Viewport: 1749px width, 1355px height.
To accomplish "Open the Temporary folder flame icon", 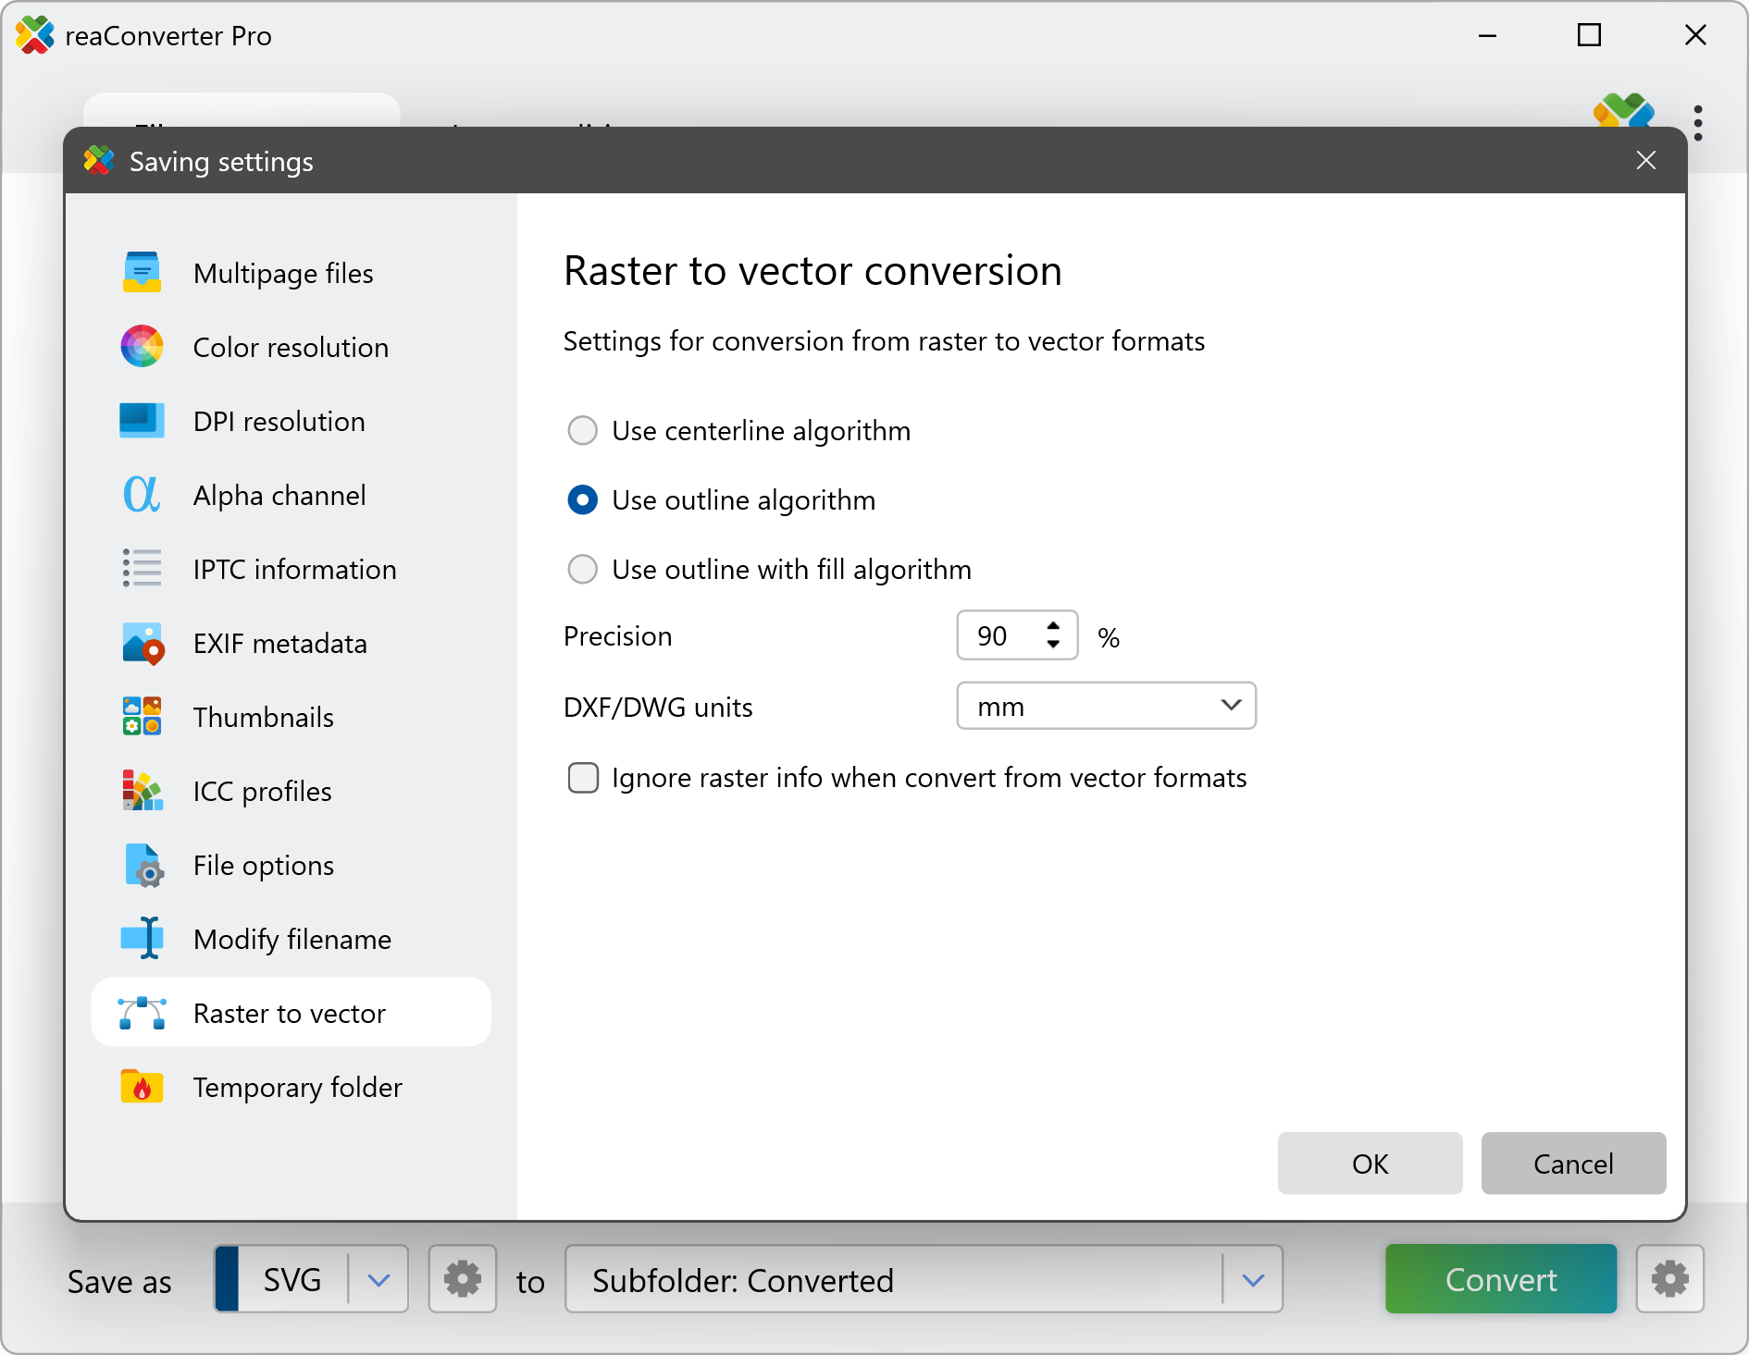I will [142, 1087].
